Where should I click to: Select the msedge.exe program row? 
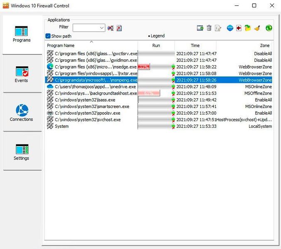[x=159, y=67]
